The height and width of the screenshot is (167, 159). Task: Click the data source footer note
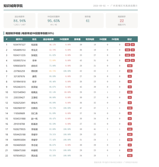tap(116, 162)
